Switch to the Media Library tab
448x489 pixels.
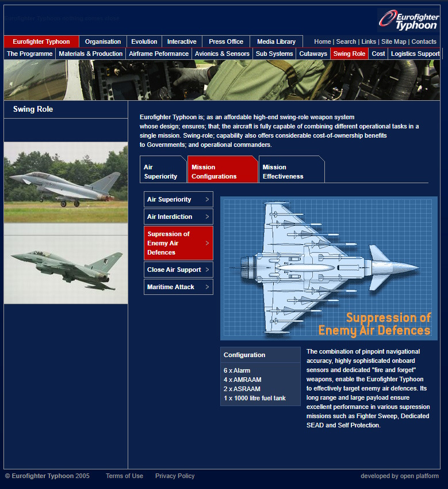click(277, 41)
